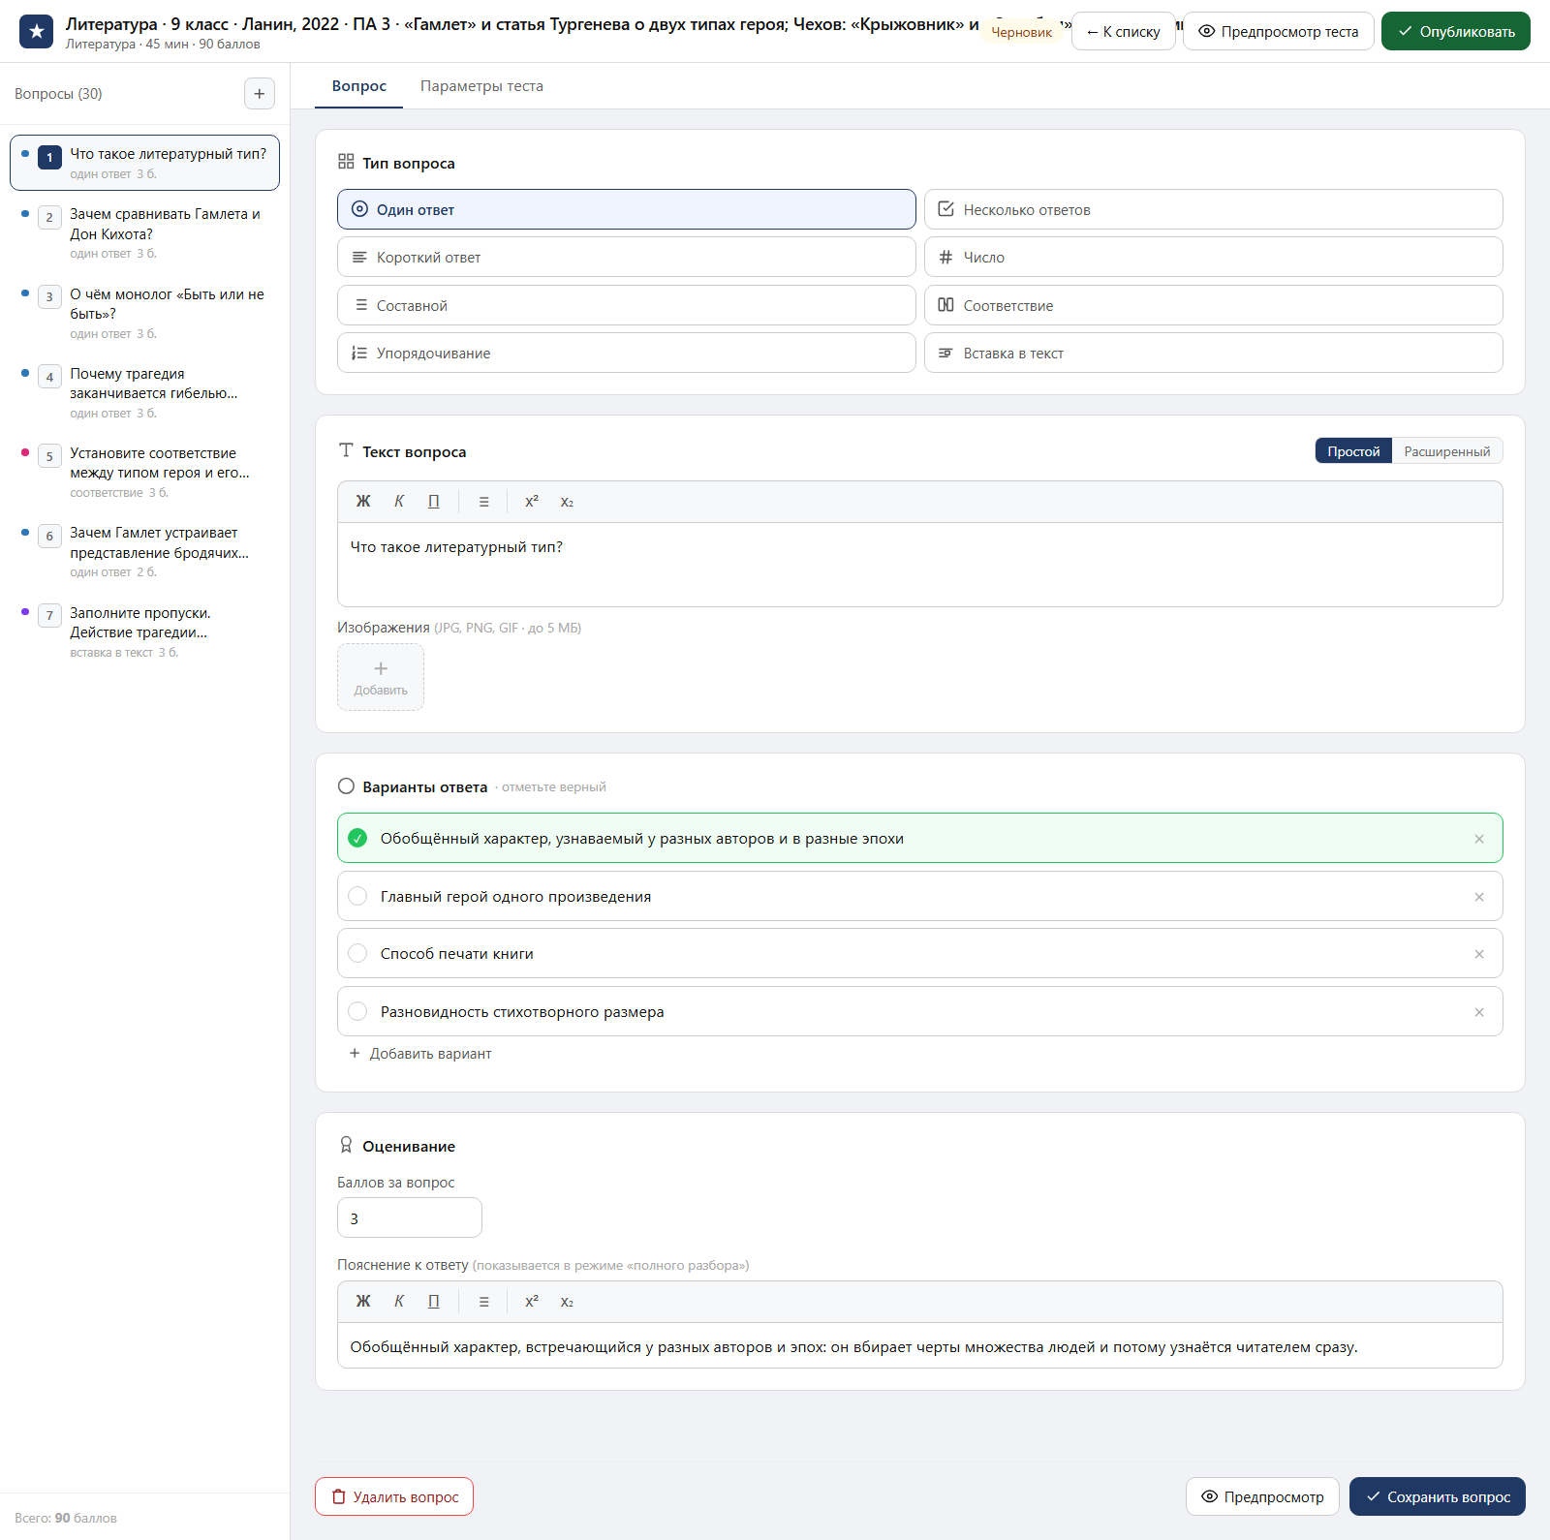
Task: Click the star logo icon in the header
Action: [36, 31]
